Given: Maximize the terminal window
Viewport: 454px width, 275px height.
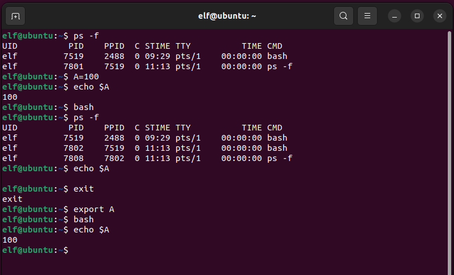Looking at the screenshot, I should click(x=417, y=16).
